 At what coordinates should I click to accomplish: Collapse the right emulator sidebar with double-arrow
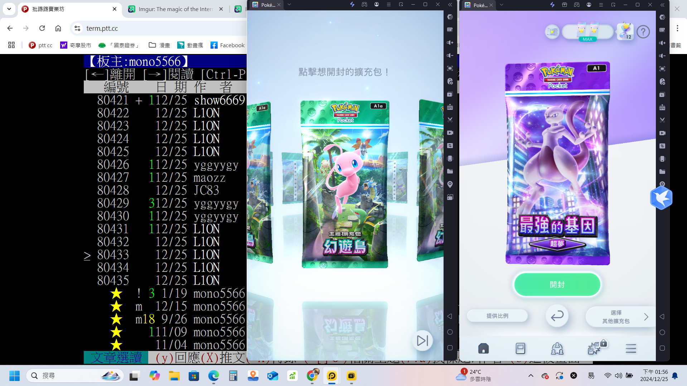pyautogui.click(x=662, y=5)
